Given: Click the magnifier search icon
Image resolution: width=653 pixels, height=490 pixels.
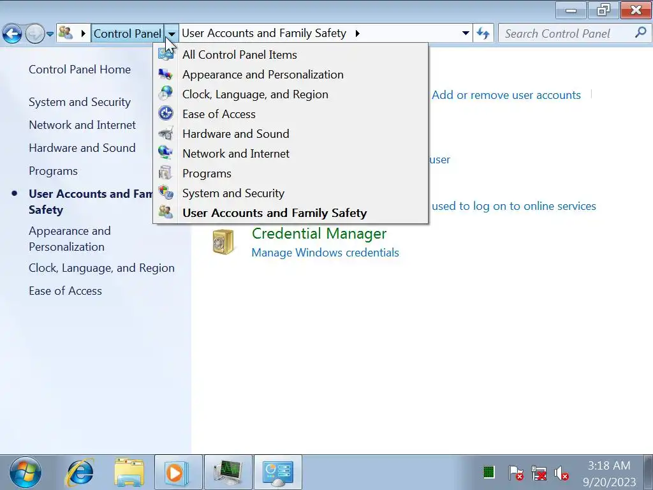Looking at the screenshot, I should pos(641,33).
